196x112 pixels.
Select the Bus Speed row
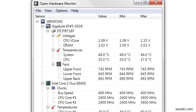tap(98, 93)
